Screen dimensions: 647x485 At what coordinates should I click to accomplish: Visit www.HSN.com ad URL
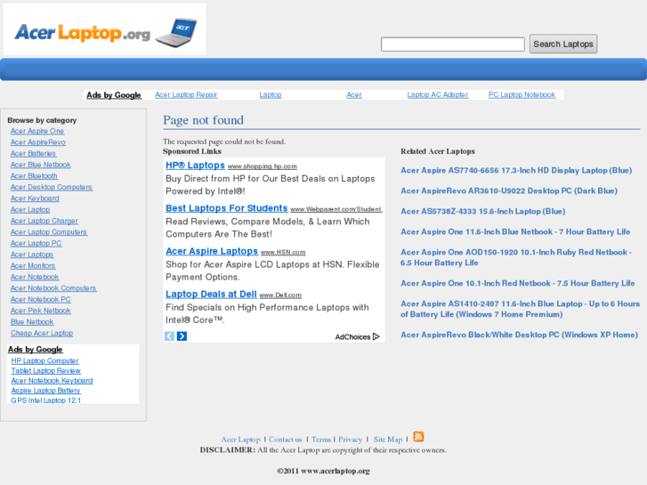coord(283,252)
